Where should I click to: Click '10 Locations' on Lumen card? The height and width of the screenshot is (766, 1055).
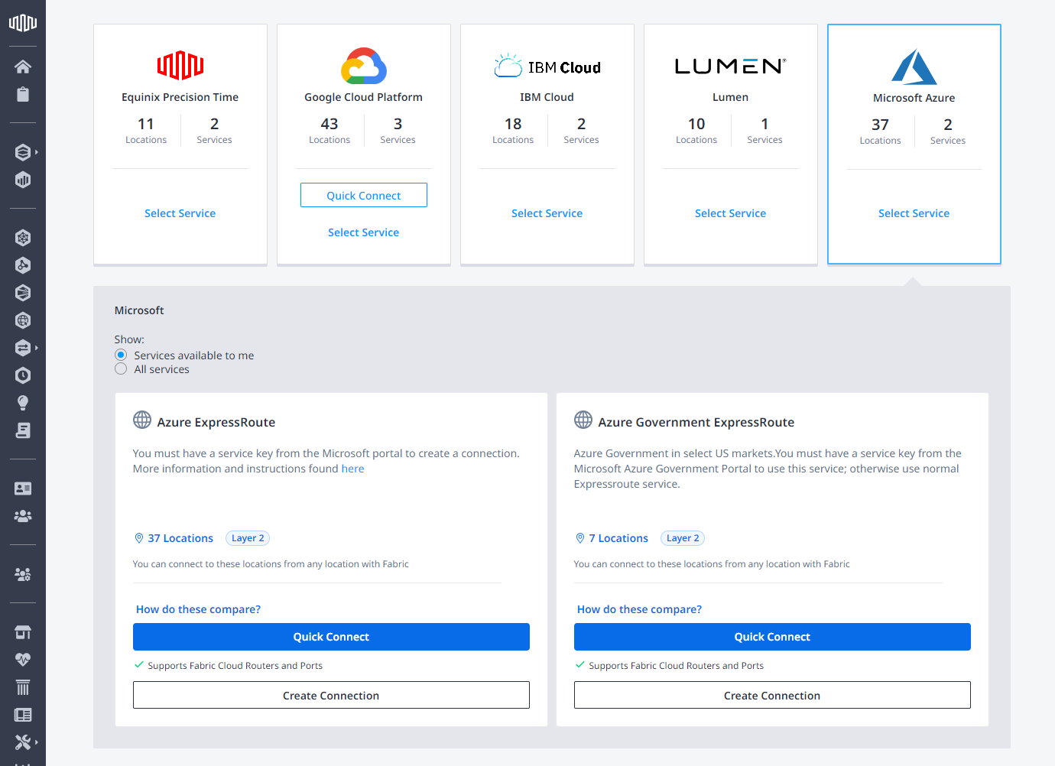tap(696, 130)
